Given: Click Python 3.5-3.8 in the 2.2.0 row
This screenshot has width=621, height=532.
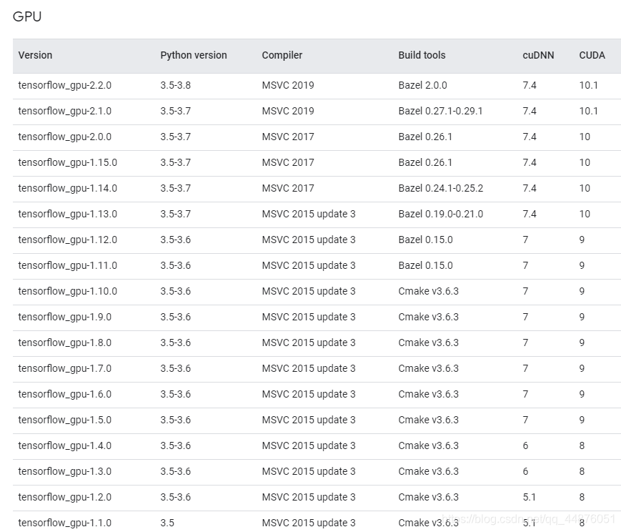Looking at the screenshot, I should point(176,85).
